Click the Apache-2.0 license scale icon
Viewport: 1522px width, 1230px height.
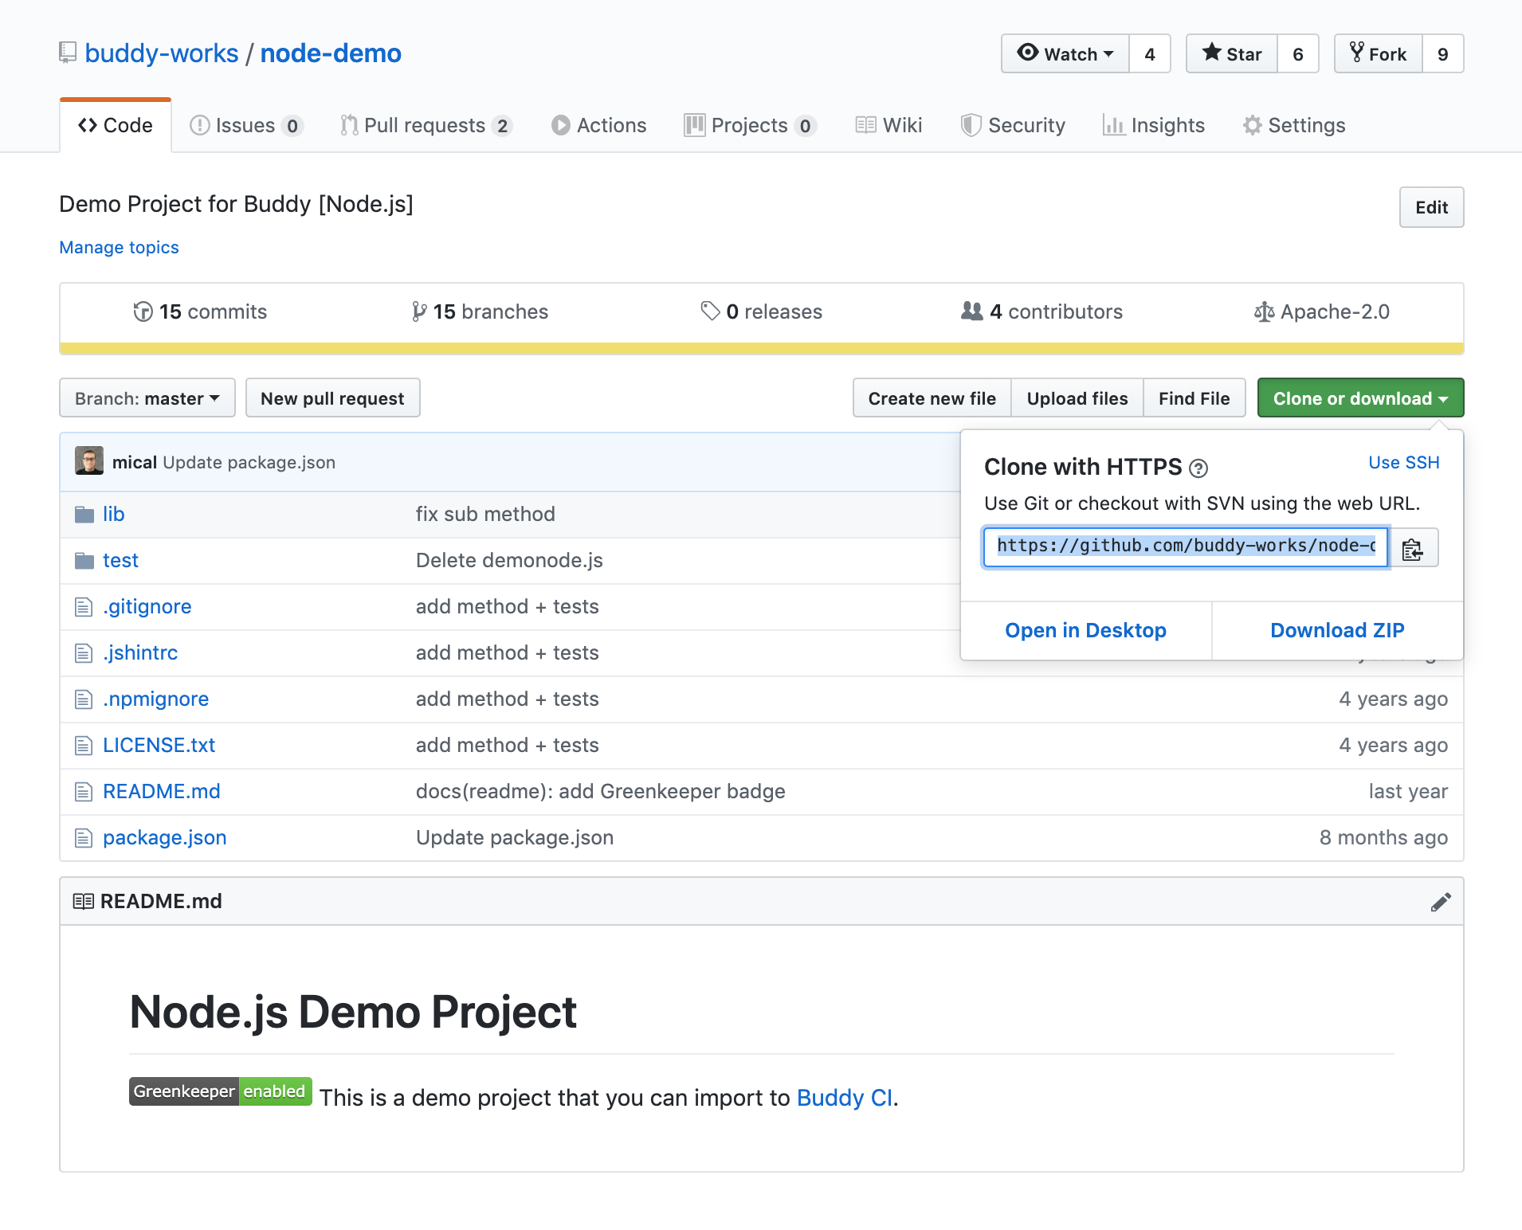coord(1264,311)
